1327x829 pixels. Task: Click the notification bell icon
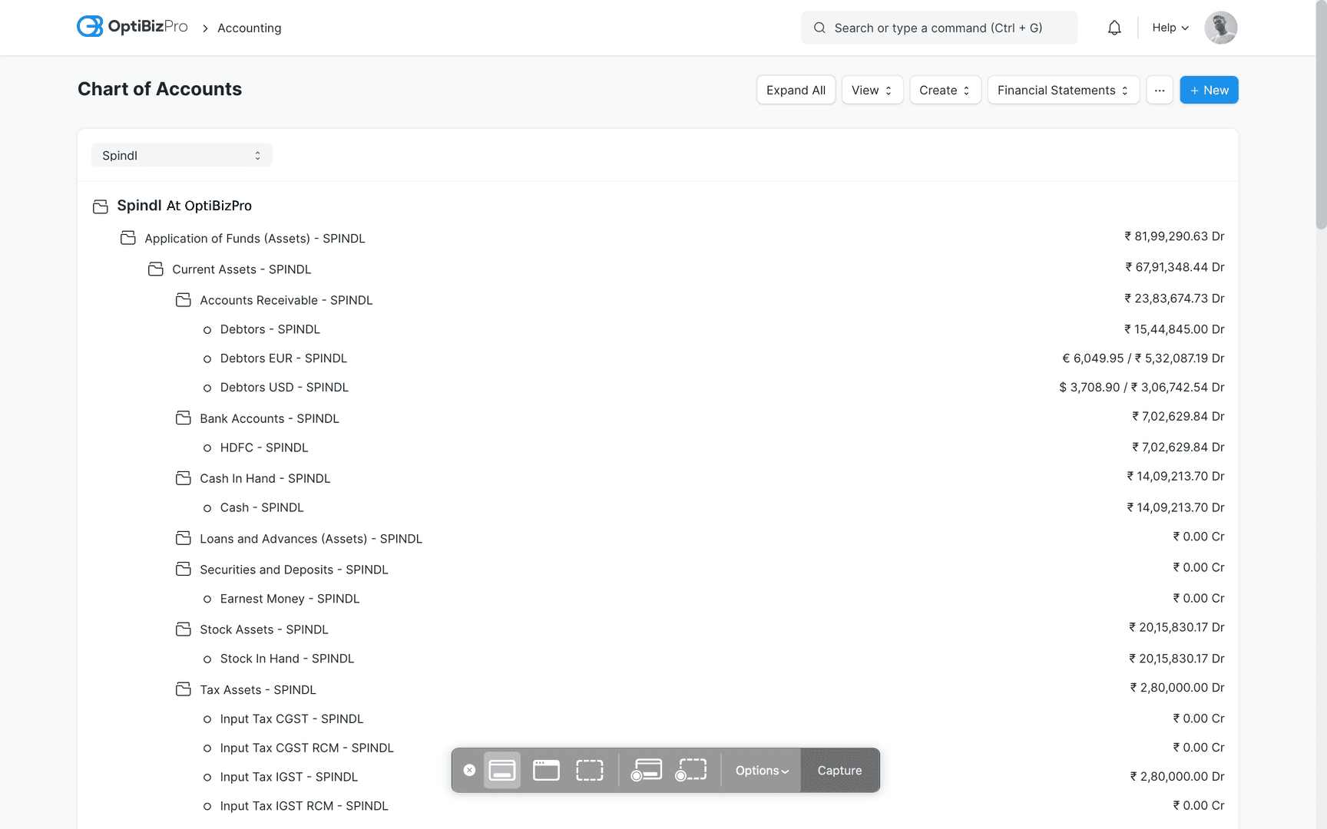click(x=1114, y=27)
